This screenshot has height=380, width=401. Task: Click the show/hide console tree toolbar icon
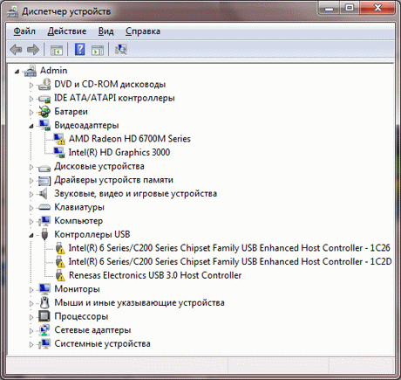coord(57,50)
